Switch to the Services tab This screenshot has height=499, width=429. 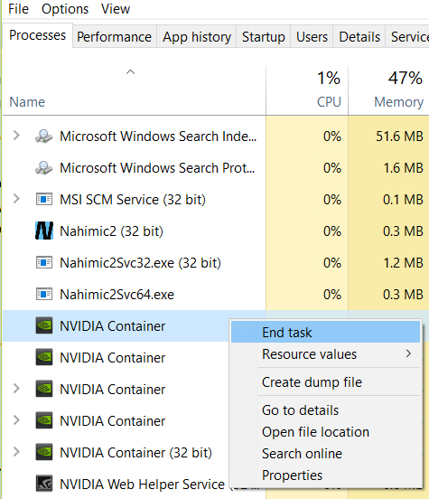point(407,37)
